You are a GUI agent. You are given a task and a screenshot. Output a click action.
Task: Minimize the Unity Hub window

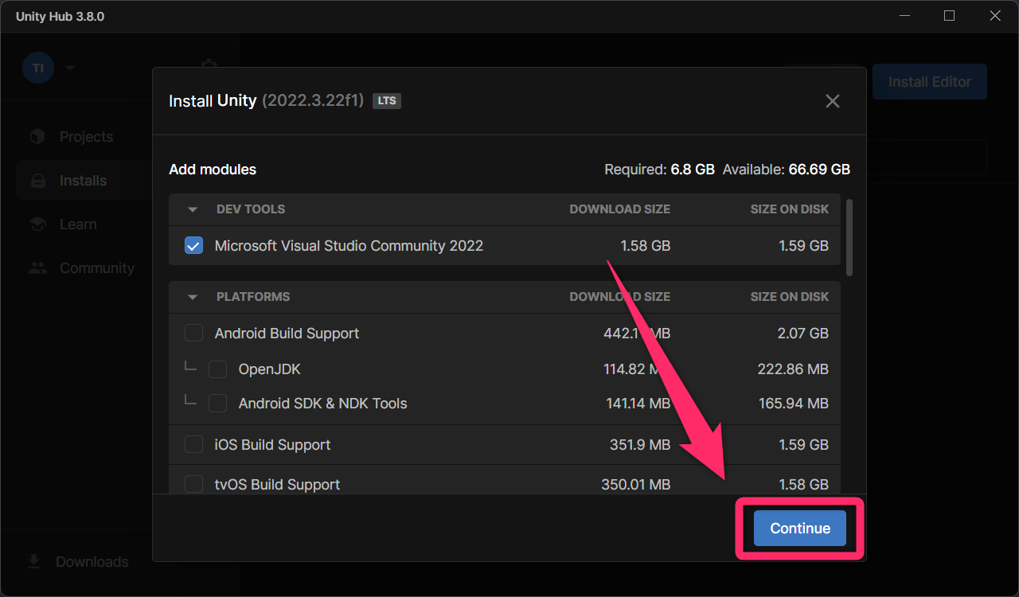tap(904, 16)
